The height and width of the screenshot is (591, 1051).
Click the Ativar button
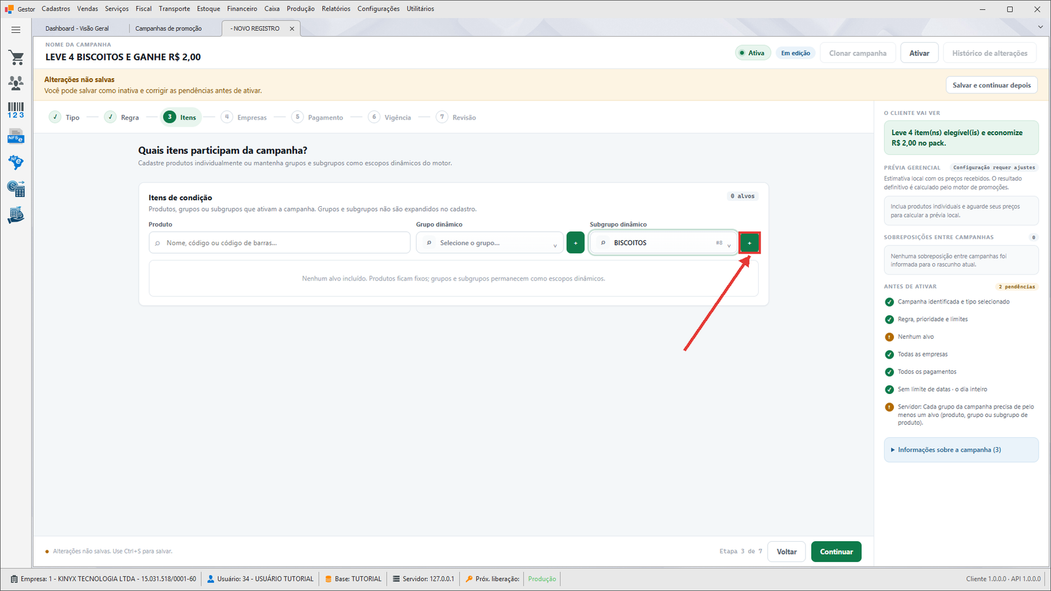pyautogui.click(x=919, y=53)
